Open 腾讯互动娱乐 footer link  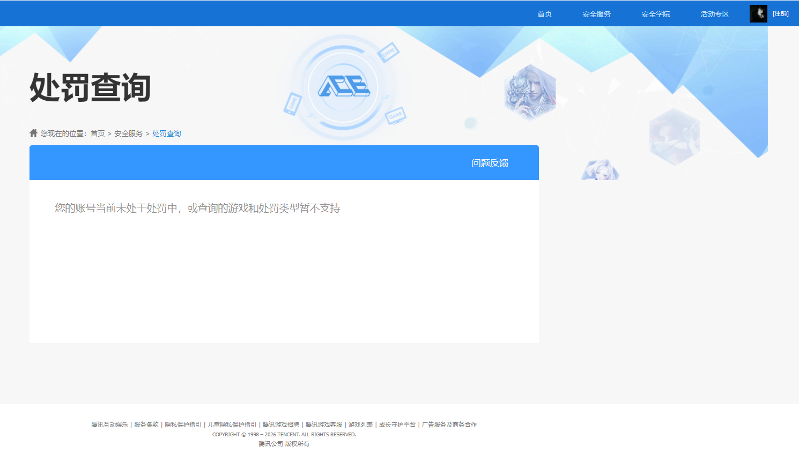(x=109, y=425)
